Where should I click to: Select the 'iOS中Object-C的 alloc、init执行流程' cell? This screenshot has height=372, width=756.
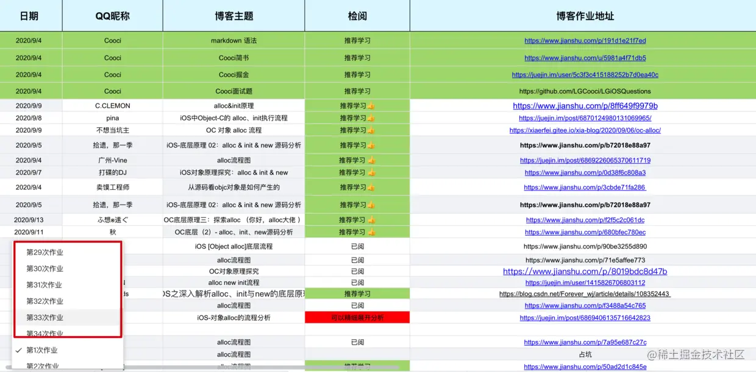[234, 118]
